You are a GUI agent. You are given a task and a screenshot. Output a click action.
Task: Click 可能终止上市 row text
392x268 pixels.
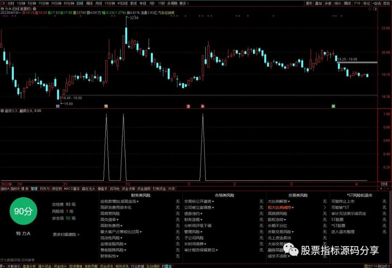[343, 201]
